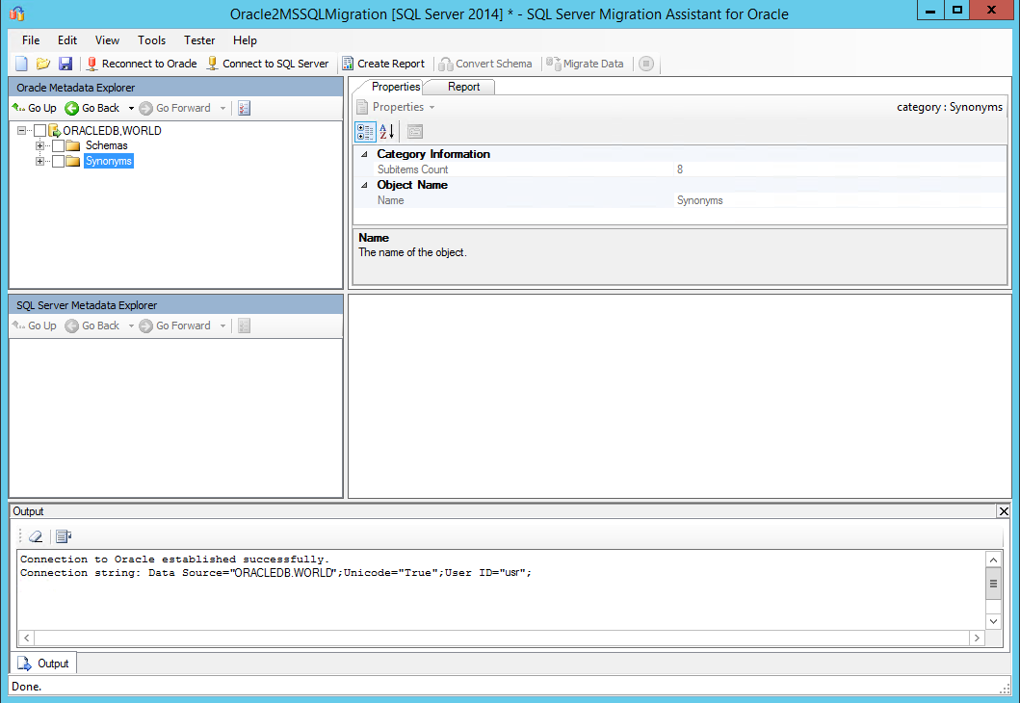Click the New Project icon

pos(21,64)
